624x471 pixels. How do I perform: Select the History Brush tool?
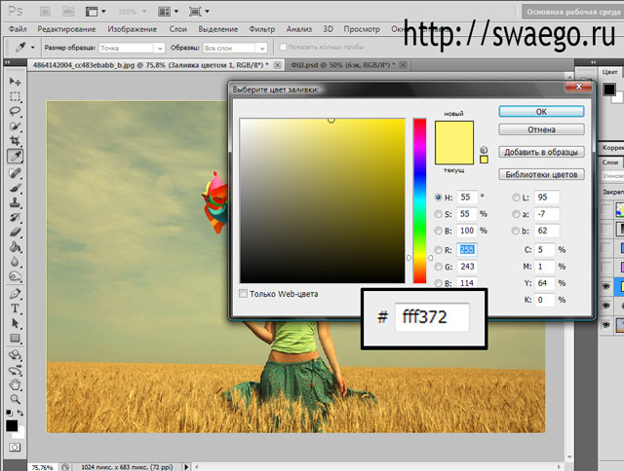point(16,217)
